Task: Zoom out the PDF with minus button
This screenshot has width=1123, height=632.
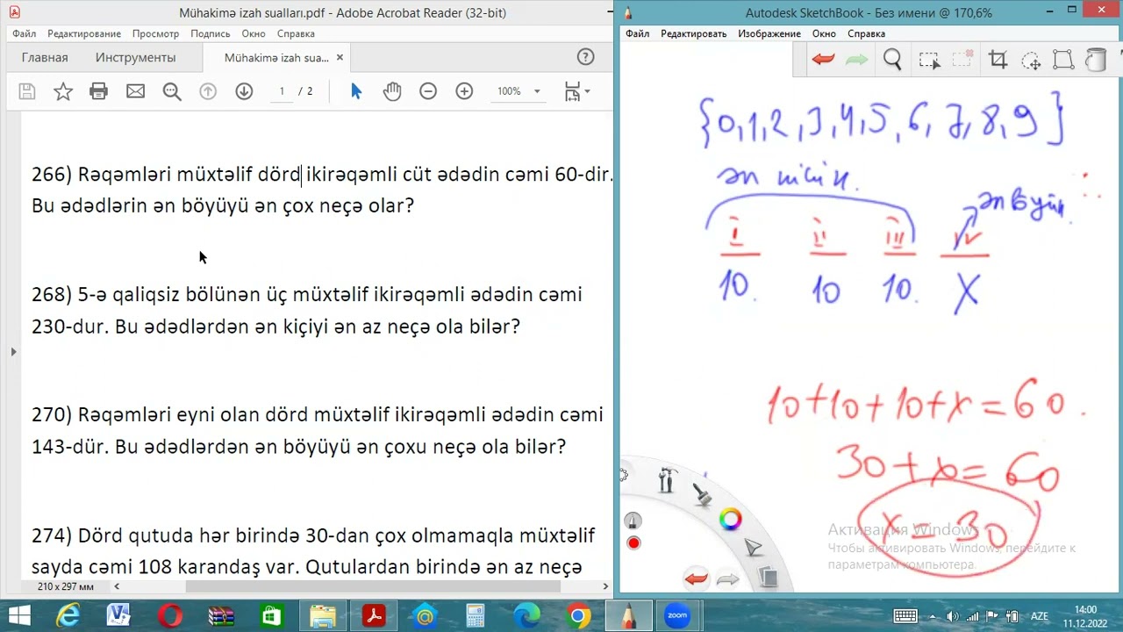Action: (428, 91)
